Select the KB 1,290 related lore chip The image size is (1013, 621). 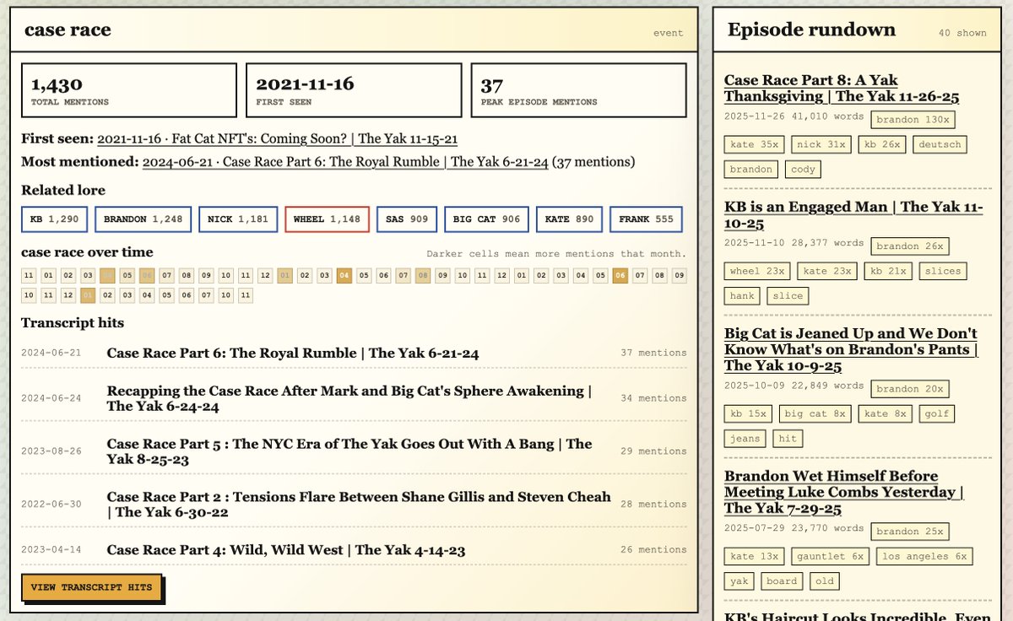pyautogui.click(x=54, y=219)
